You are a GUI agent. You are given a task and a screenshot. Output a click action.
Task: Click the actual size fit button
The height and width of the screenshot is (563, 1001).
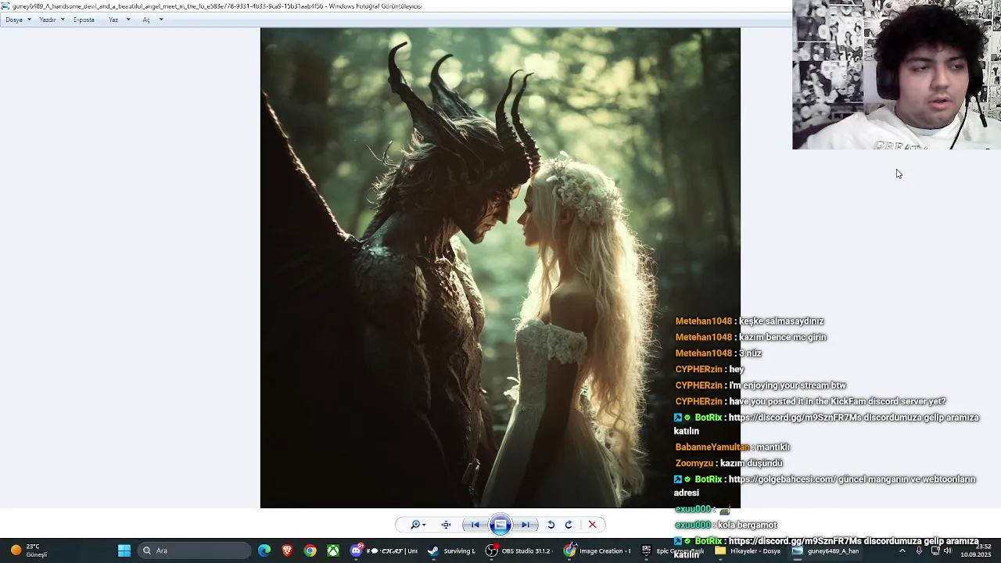[446, 525]
